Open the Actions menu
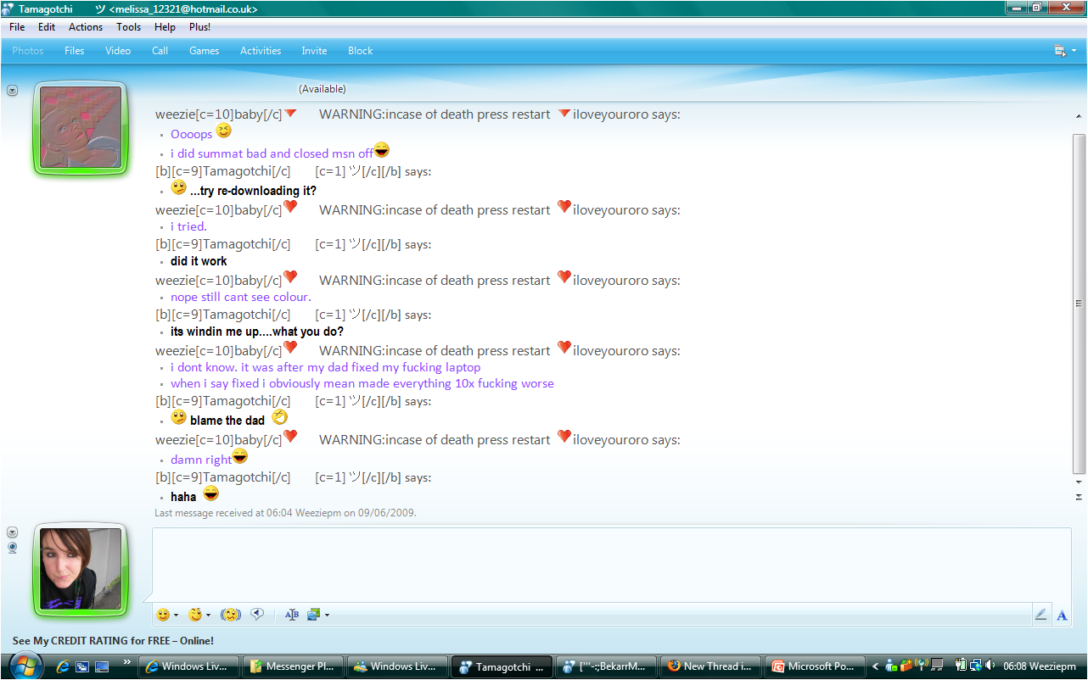Viewport: 1088px width, 680px height. [86, 27]
